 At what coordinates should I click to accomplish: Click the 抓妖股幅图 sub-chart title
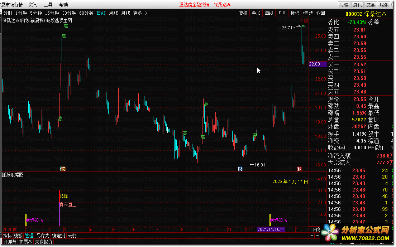(x=13, y=175)
